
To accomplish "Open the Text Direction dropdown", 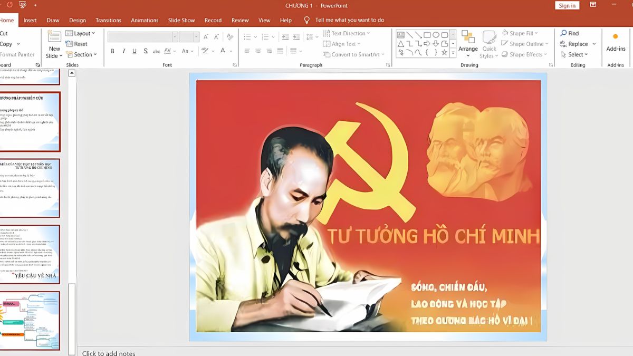I will click(347, 33).
